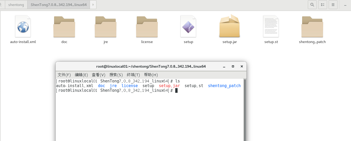The height and width of the screenshot is (141, 351).
Task: Open the terminal 文件(F) menu
Action: coord(64,75)
